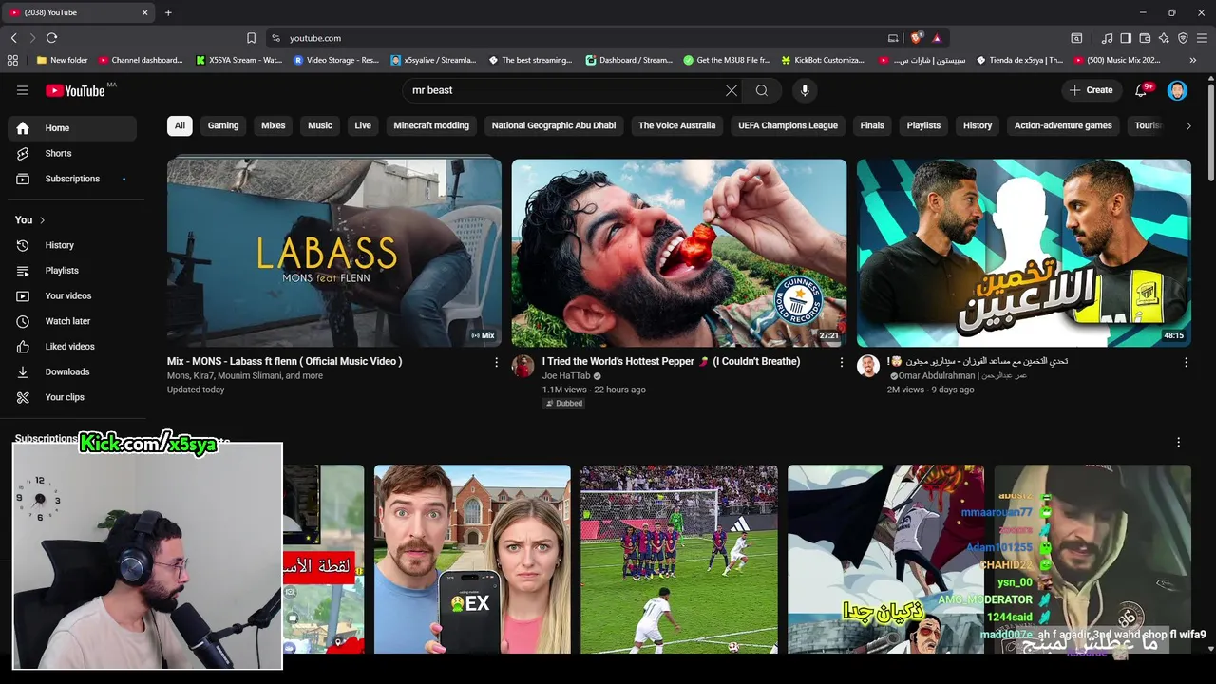Open Your videos in the sidebar
Image resolution: width=1216 pixels, height=684 pixels.
click(72, 295)
